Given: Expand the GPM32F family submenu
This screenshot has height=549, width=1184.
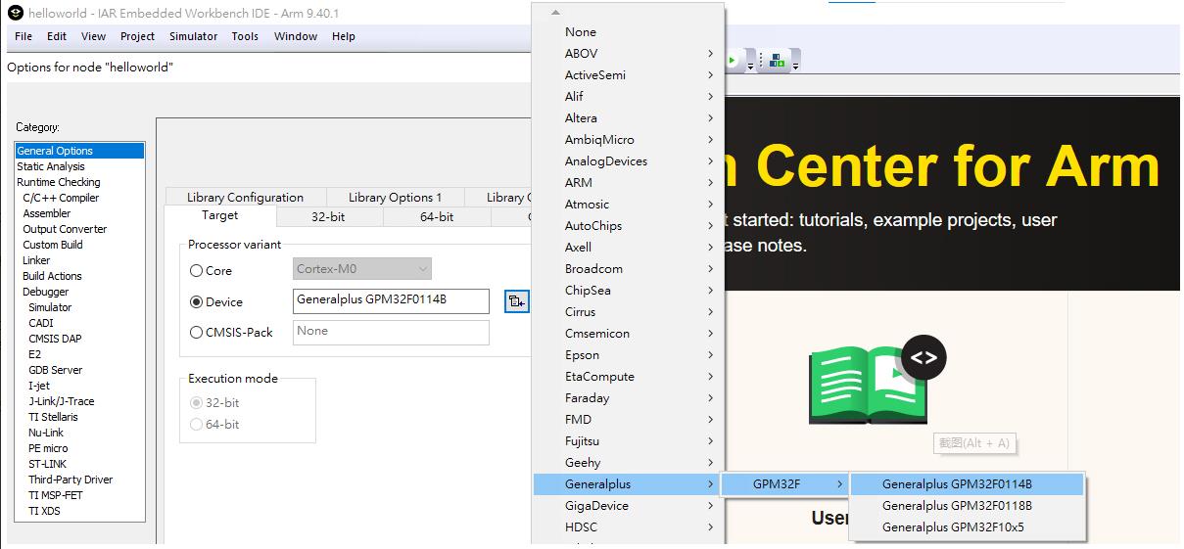Looking at the screenshot, I should [x=785, y=484].
